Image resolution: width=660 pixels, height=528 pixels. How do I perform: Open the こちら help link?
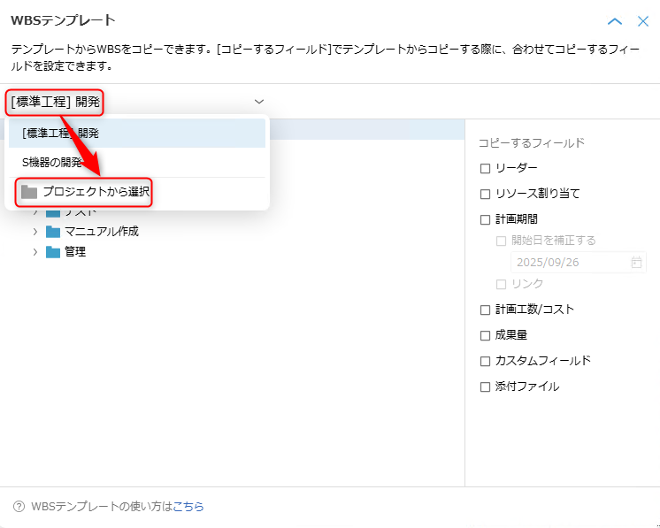[188, 507]
